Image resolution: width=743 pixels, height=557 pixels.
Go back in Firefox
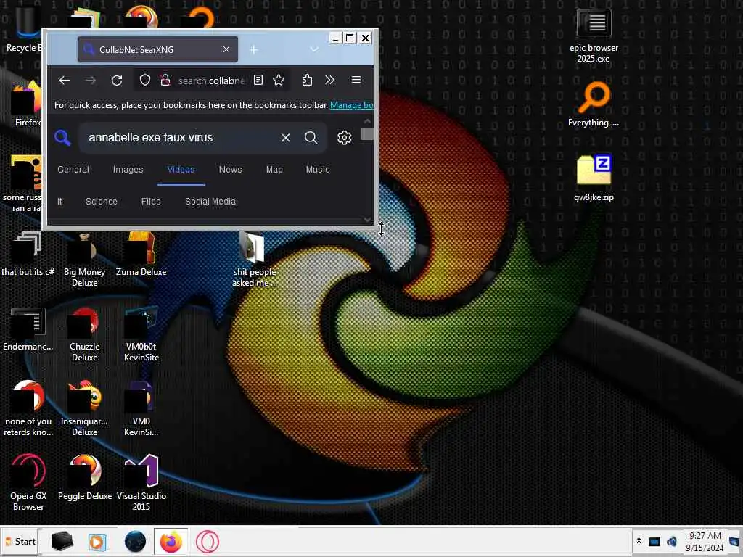(65, 81)
